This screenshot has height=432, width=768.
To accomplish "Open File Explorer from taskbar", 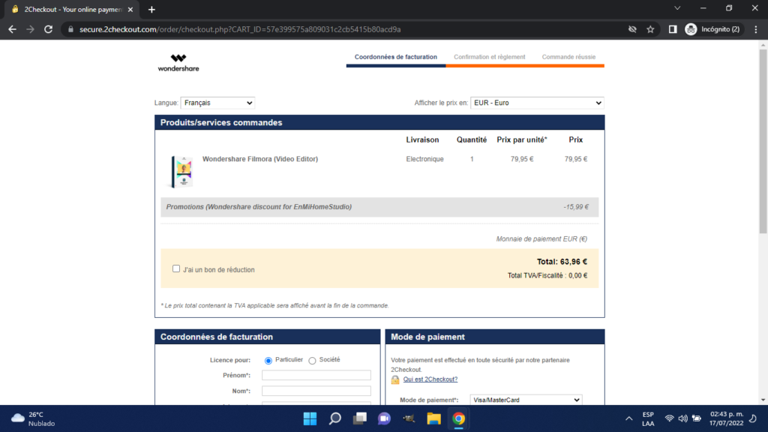I will click(434, 418).
